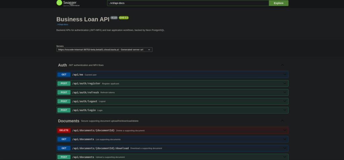Click 'Upload a supporting document' description
The image size is (344, 160).
(x=110, y=157)
